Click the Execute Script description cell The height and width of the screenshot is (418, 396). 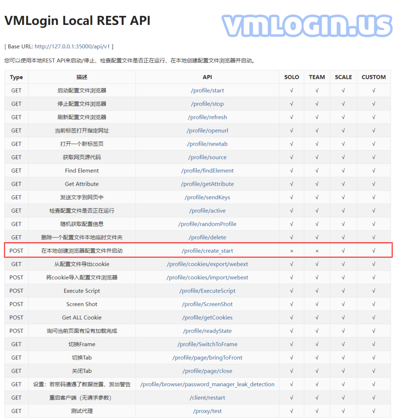pyautogui.click(x=82, y=291)
